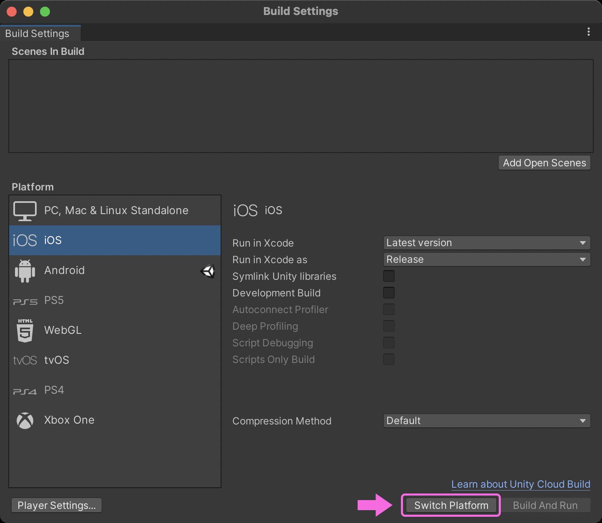Image resolution: width=602 pixels, height=523 pixels.
Task: Toggle Autoconnect Profiler checkbox
Action: click(389, 309)
